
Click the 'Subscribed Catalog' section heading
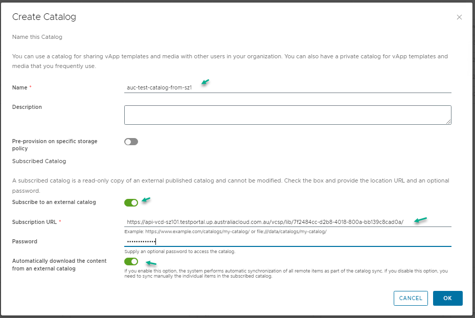click(39, 161)
